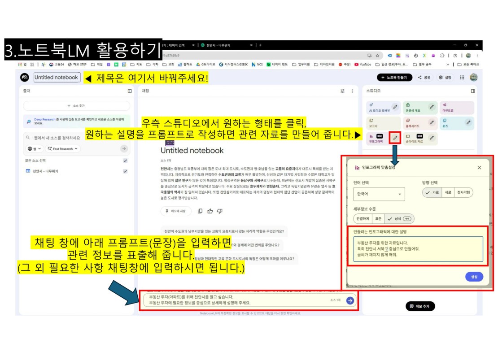Screen dimensions: 498x352
Task: Create 마인드맵 in studio
Action: click(x=456, y=108)
